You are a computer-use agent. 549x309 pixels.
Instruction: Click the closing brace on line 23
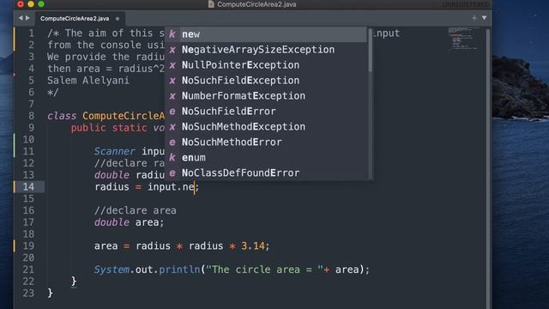click(50, 293)
